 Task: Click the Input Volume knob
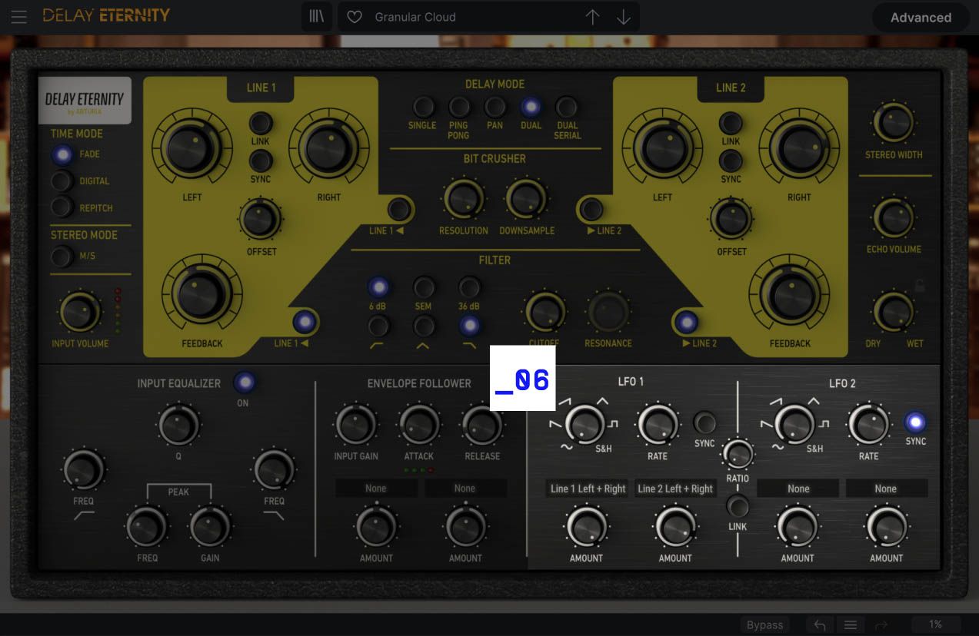pyautogui.click(x=80, y=312)
